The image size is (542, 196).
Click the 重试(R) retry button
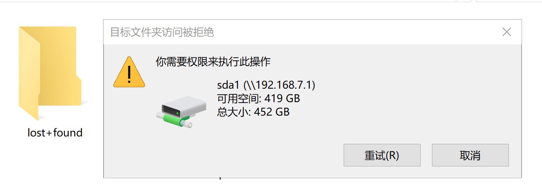pos(382,155)
